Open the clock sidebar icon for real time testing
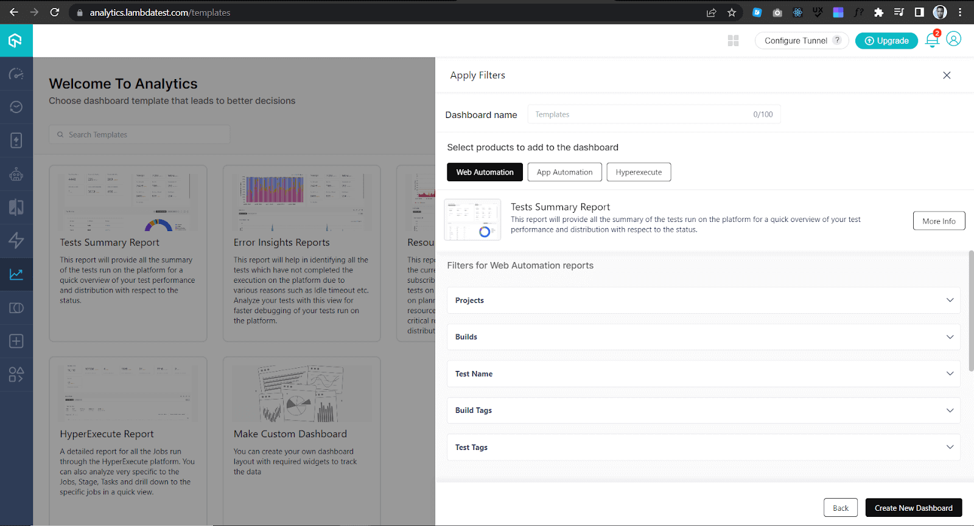The width and height of the screenshot is (974, 526). click(16, 107)
